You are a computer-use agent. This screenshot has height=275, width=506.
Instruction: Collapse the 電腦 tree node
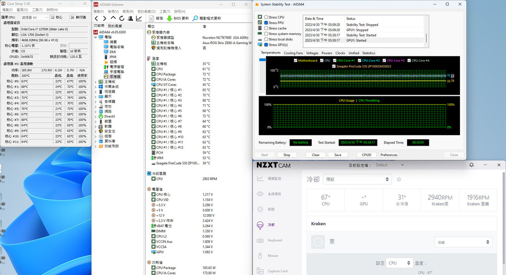pos(96,37)
